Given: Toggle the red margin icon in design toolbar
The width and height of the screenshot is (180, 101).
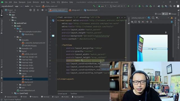Looking at the screenshot, I should (143, 22).
